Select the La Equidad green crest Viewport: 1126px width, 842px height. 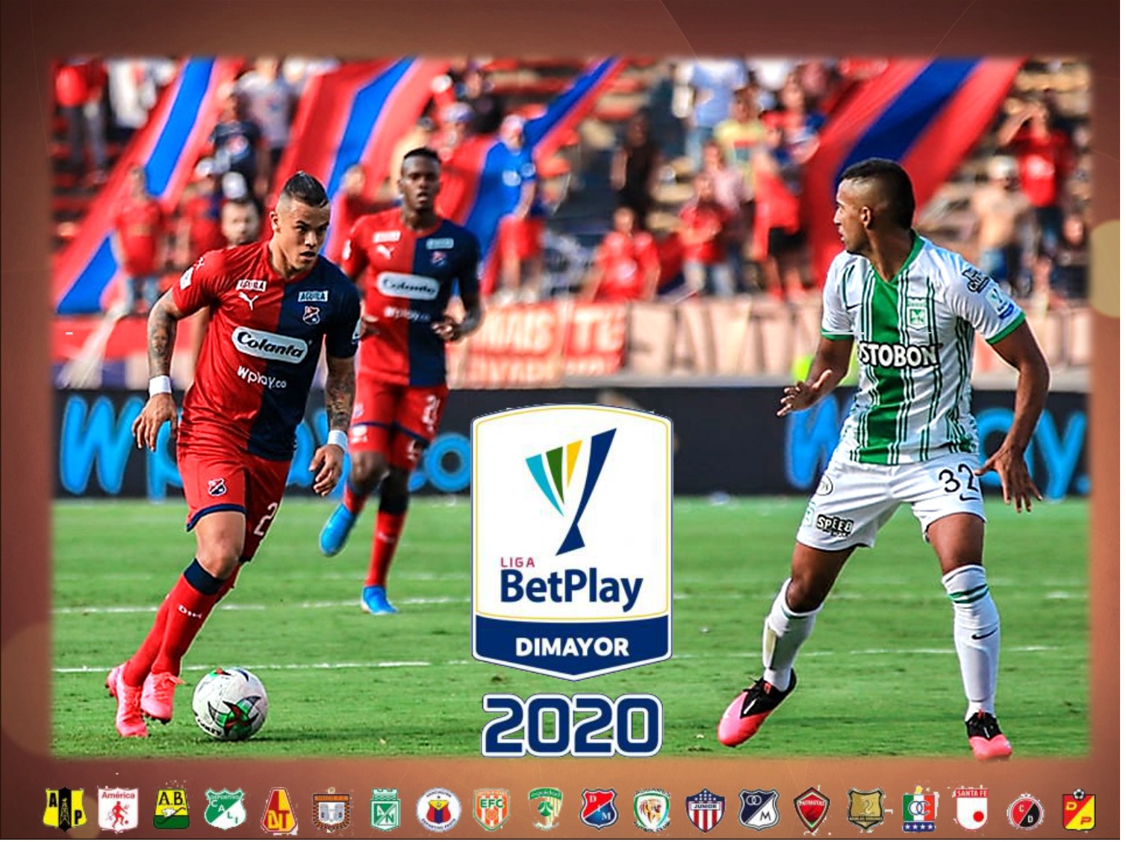tap(546, 810)
